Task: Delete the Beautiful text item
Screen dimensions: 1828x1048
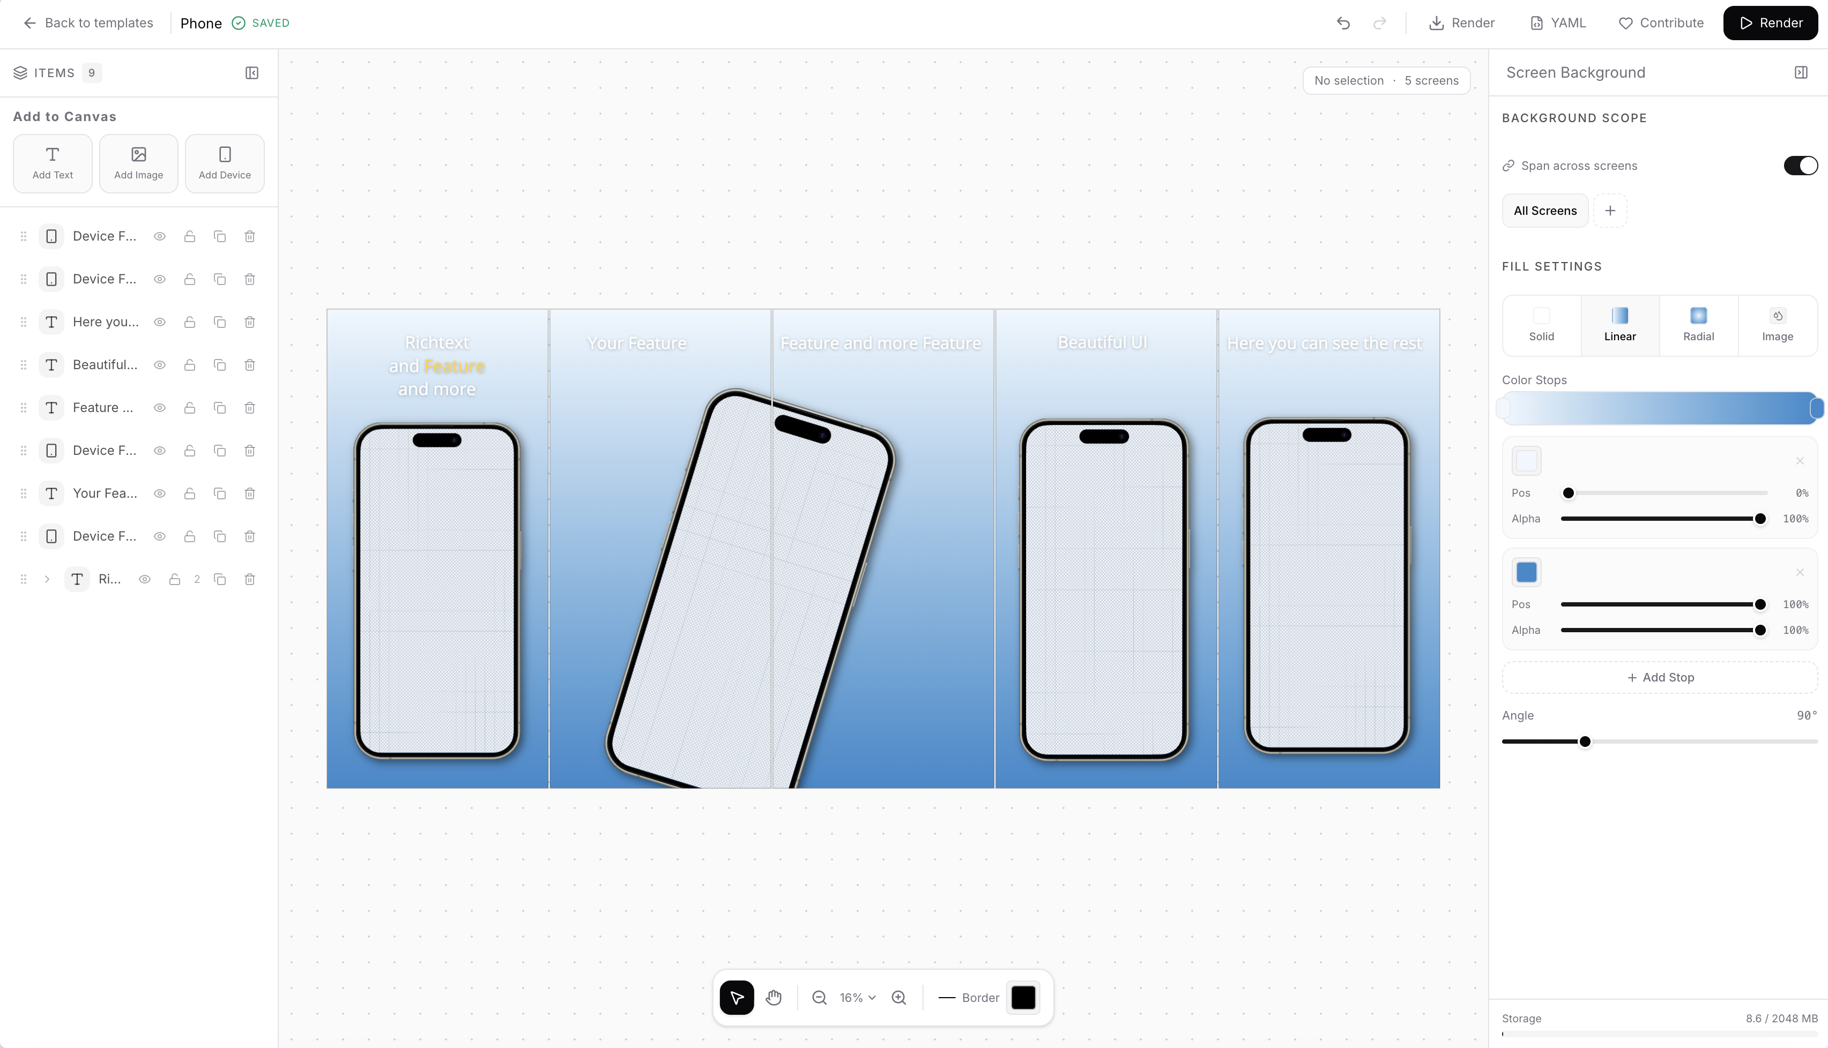Action: pyautogui.click(x=250, y=365)
